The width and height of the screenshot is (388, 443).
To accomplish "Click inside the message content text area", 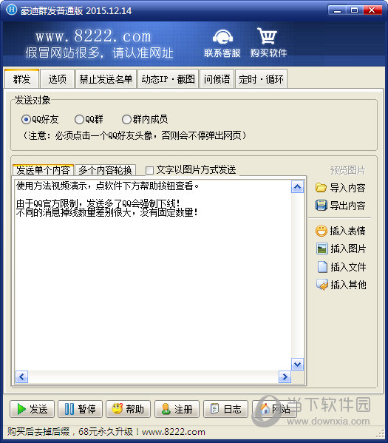I will pos(153,274).
